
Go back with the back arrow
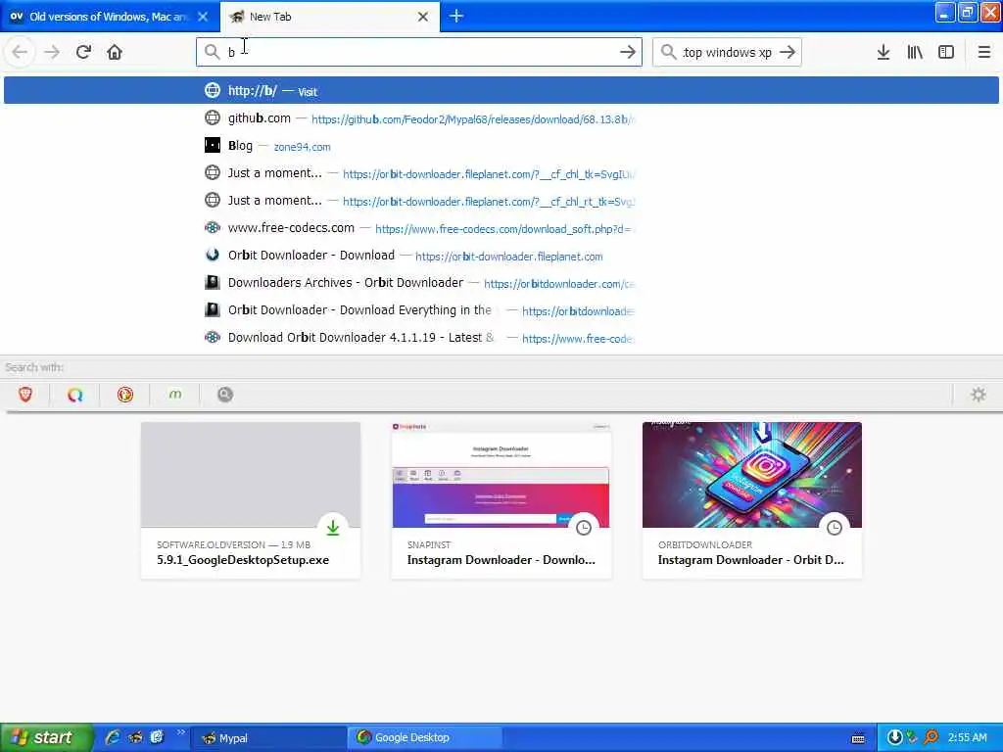pos(20,52)
